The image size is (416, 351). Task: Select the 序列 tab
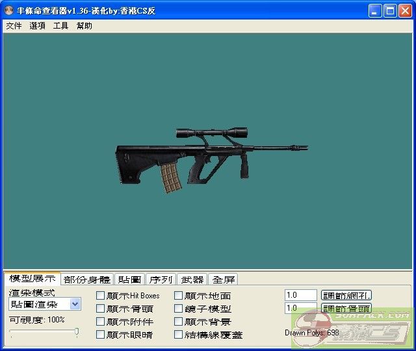click(x=161, y=279)
